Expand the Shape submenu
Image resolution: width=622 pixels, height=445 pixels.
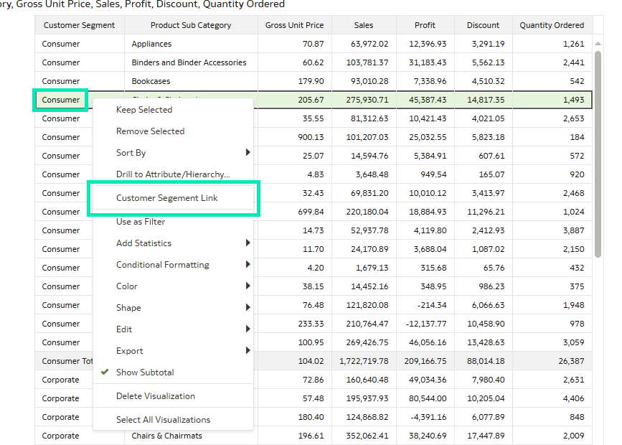click(x=173, y=308)
